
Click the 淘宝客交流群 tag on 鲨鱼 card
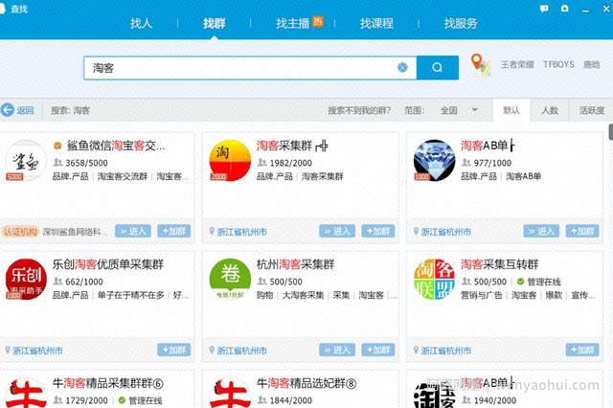(x=123, y=176)
